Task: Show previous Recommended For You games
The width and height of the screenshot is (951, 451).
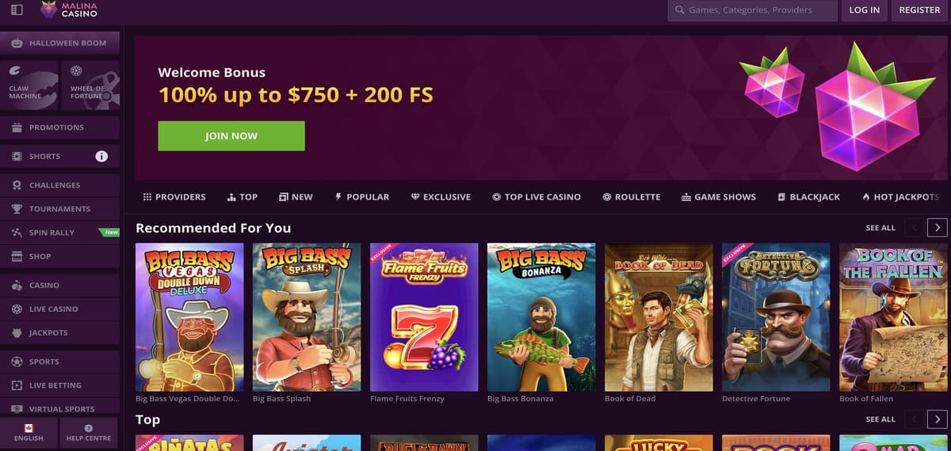Action: tap(915, 228)
